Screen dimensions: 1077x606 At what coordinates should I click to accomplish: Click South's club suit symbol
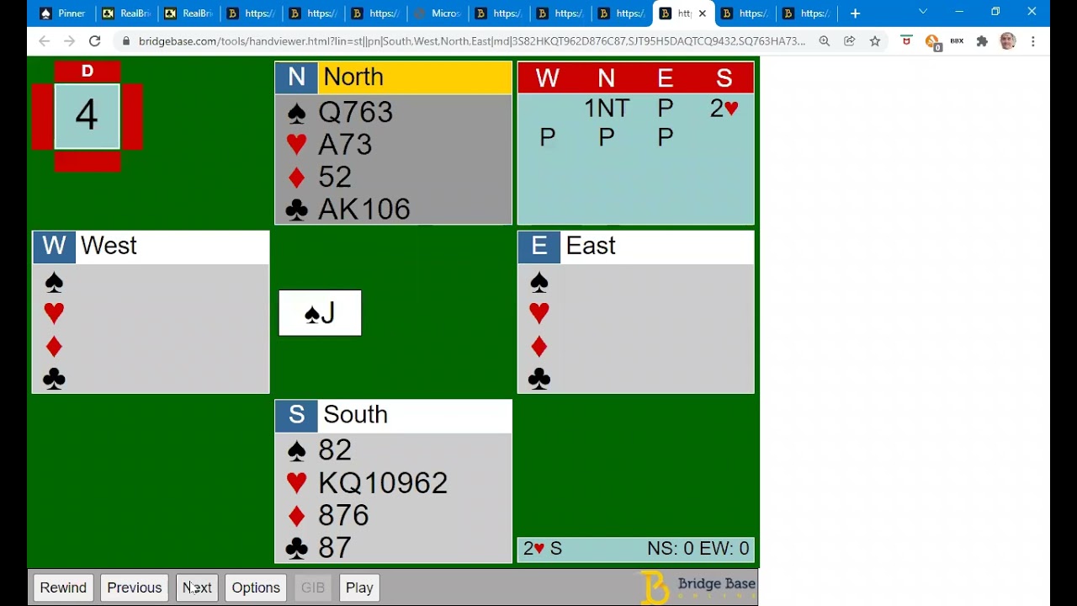coord(296,549)
